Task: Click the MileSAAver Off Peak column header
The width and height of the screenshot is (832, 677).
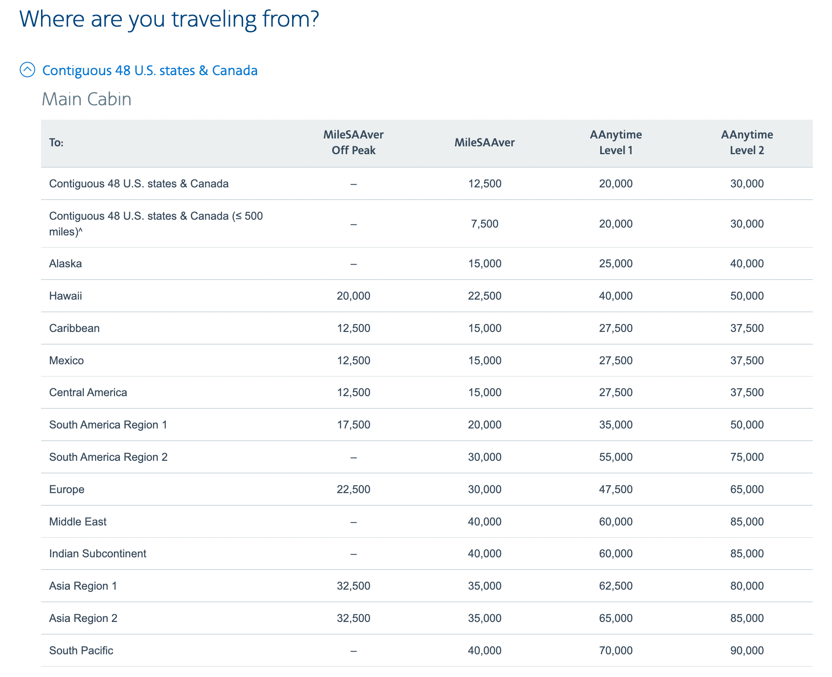Action: (x=354, y=142)
